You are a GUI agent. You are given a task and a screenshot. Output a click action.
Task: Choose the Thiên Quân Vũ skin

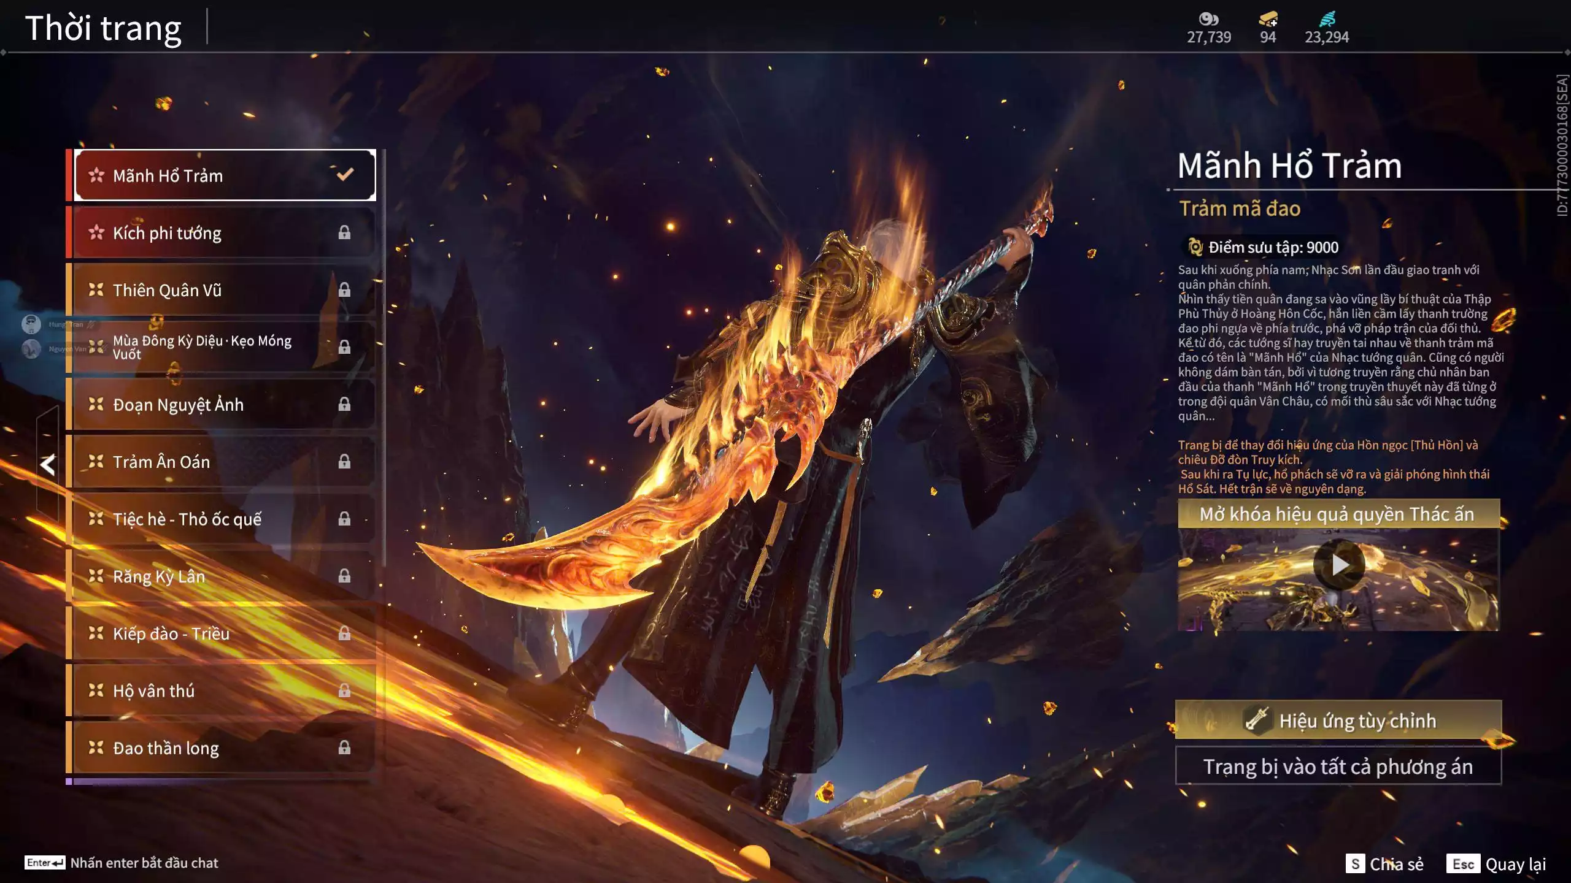[223, 289]
